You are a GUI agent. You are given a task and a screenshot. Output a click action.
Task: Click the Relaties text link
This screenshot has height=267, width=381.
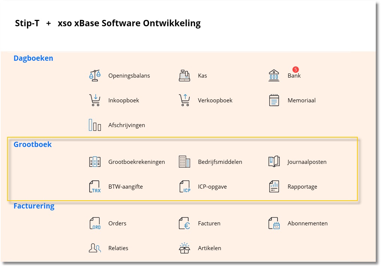(x=118, y=248)
